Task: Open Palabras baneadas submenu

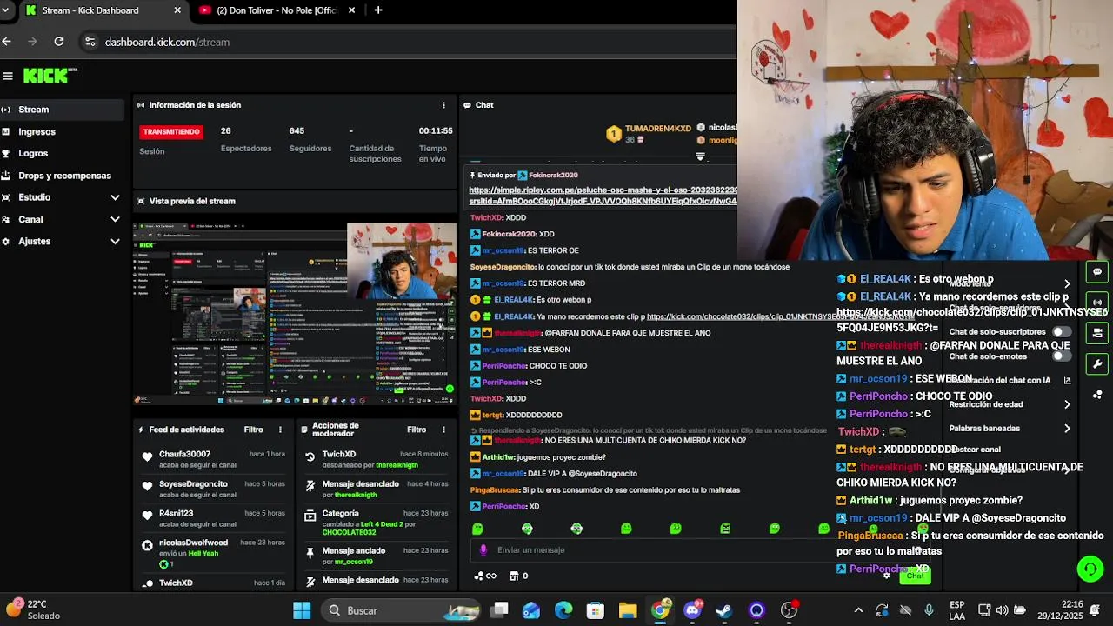Action: tap(1010, 428)
